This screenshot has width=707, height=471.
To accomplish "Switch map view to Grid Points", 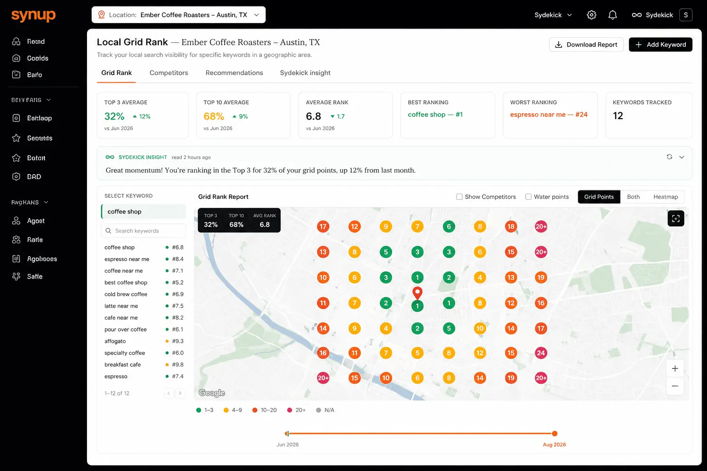I will (x=599, y=197).
